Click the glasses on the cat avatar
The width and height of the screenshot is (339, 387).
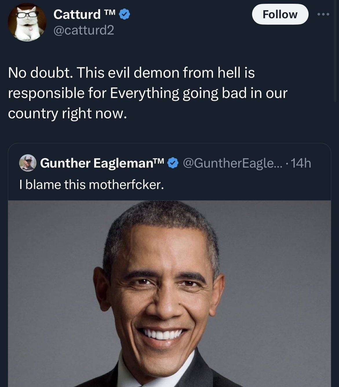pos(27,15)
